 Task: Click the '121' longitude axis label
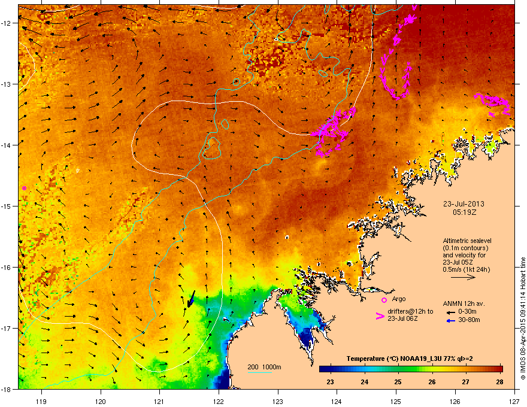[159, 401]
